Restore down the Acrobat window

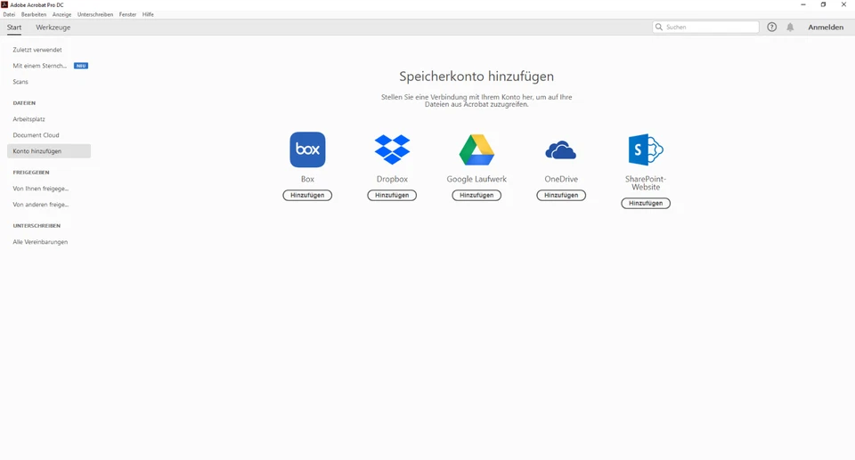[x=823, y=4]
